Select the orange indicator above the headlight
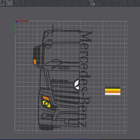 [46, 98]
